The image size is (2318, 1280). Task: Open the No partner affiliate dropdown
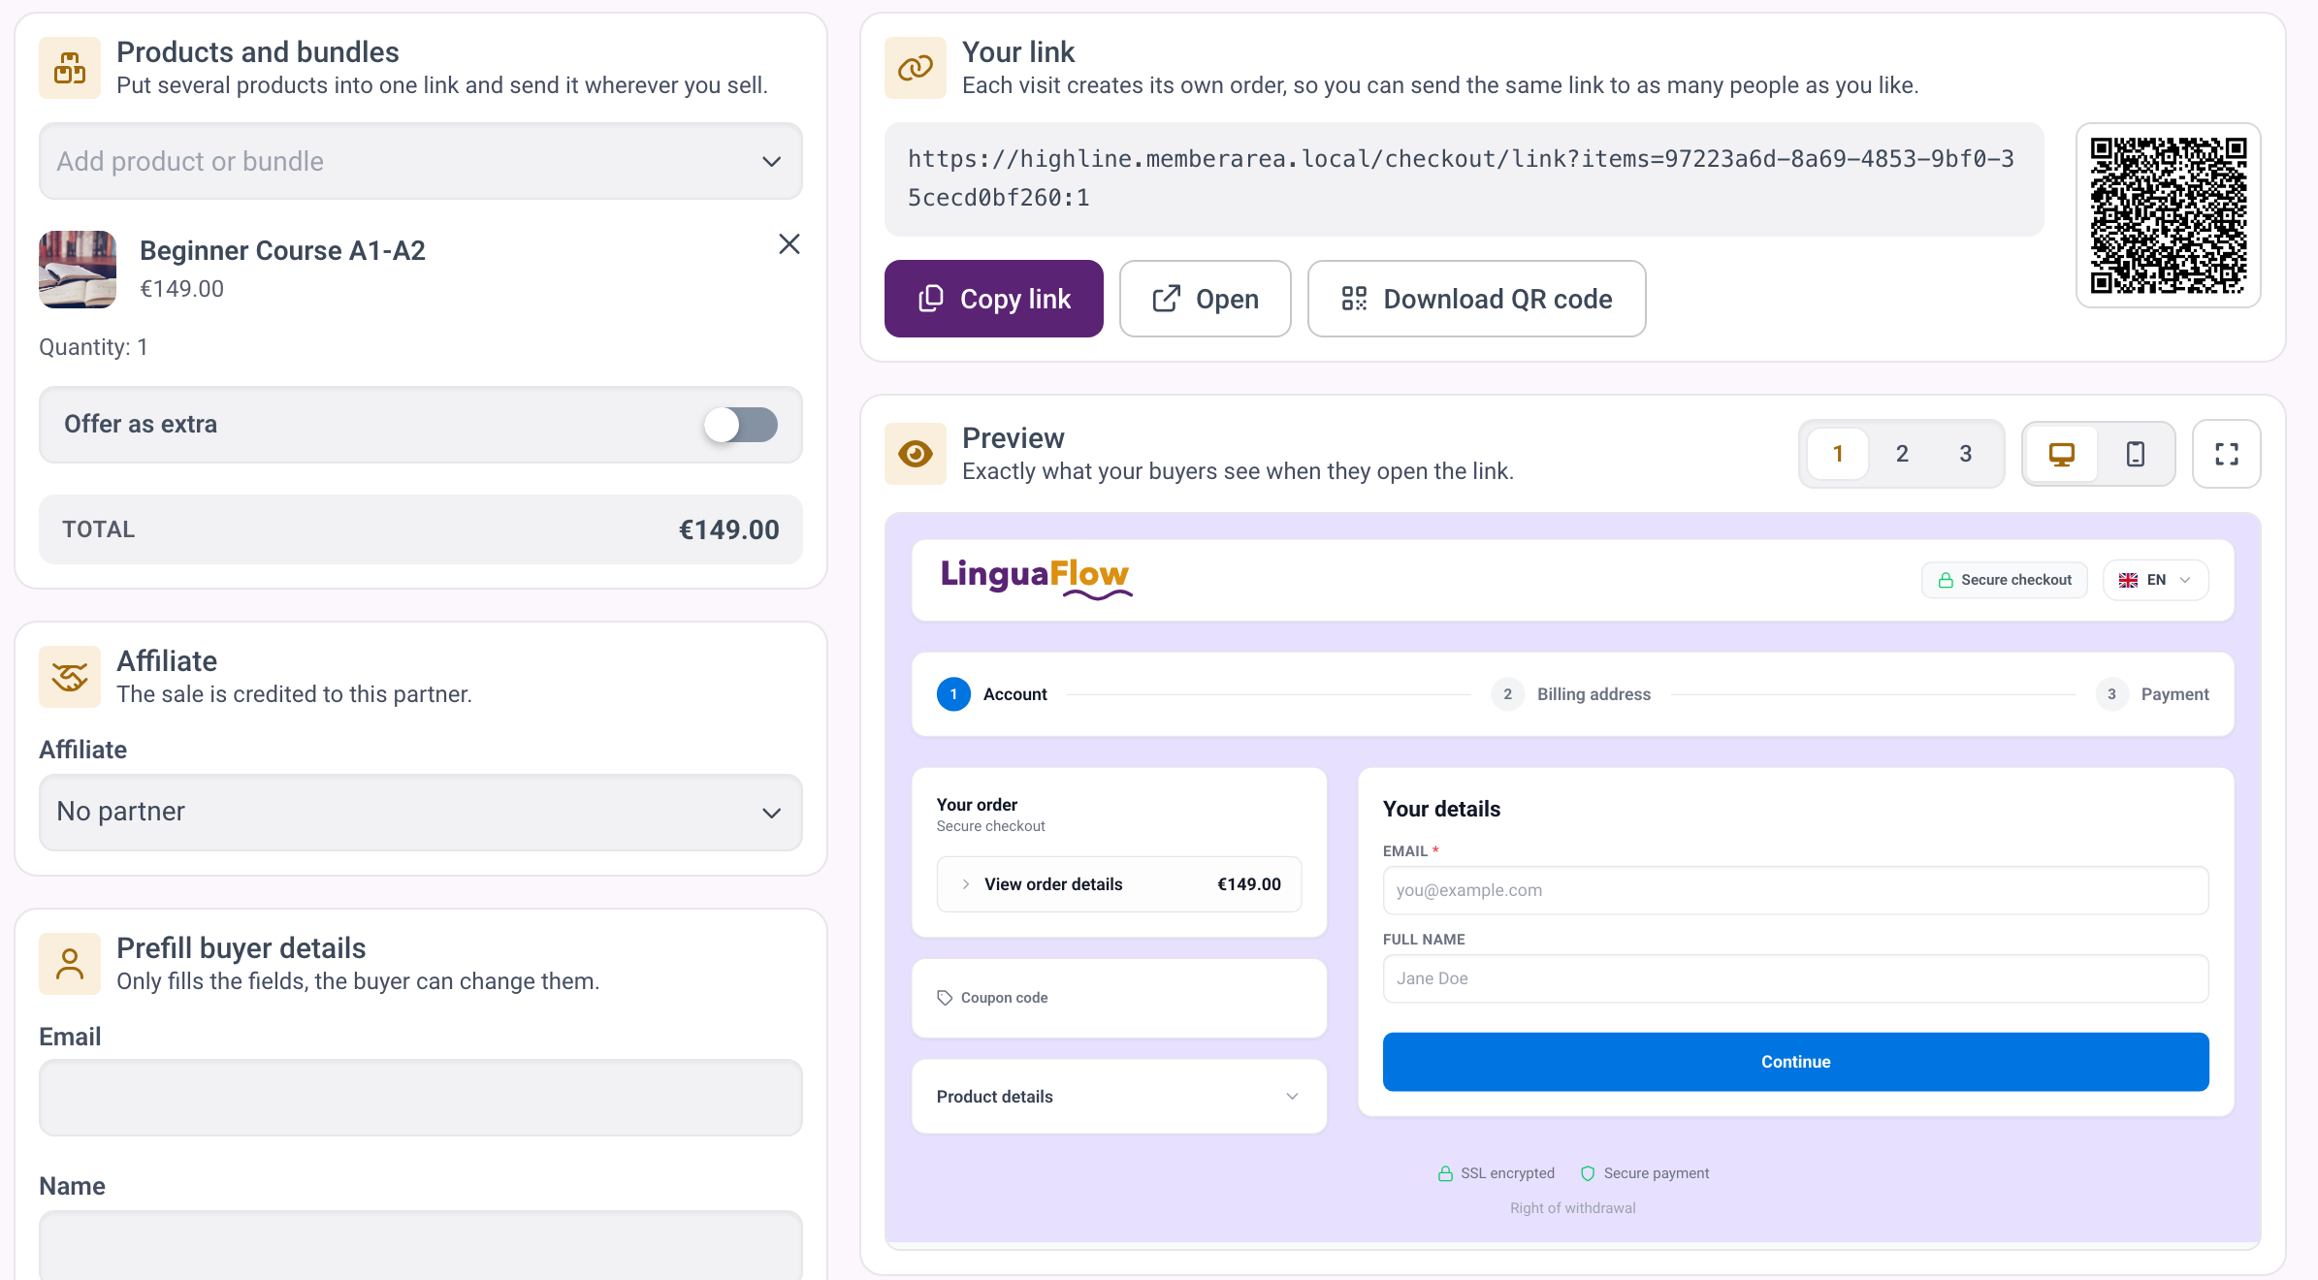click(x=421, y=813)
